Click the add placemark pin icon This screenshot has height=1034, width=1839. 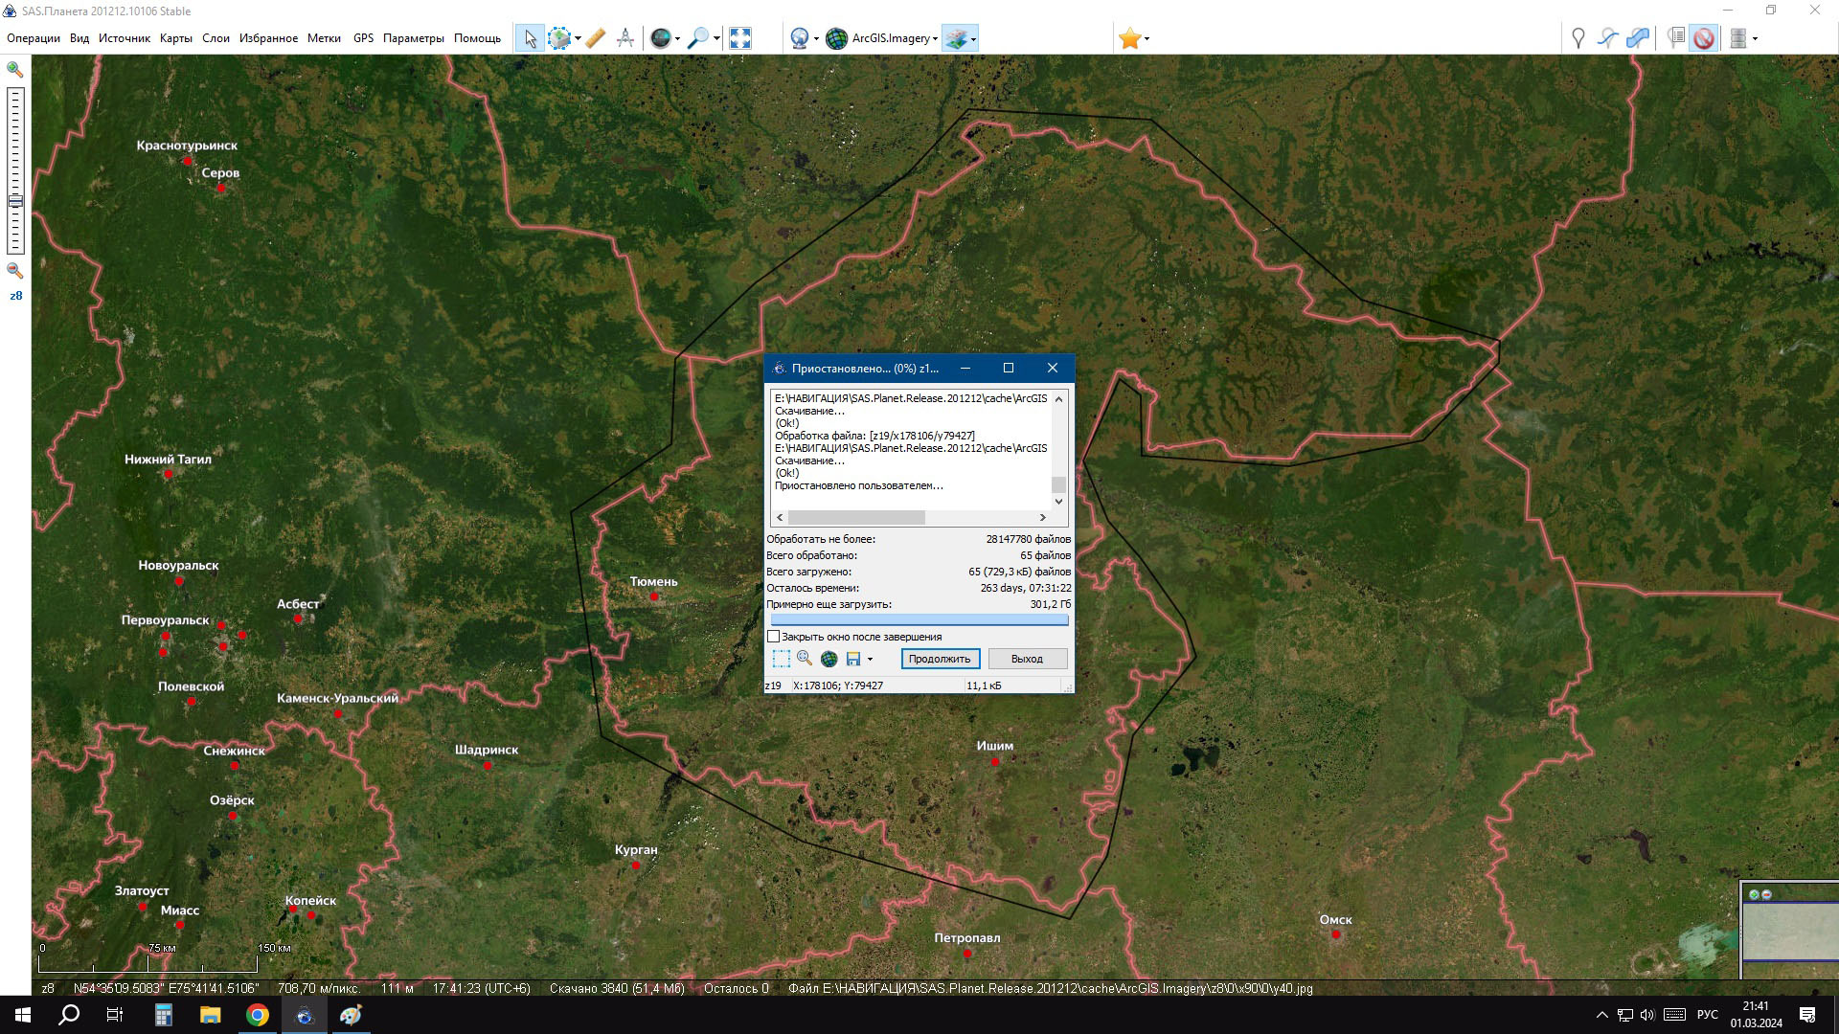[x=1578, y=38]
